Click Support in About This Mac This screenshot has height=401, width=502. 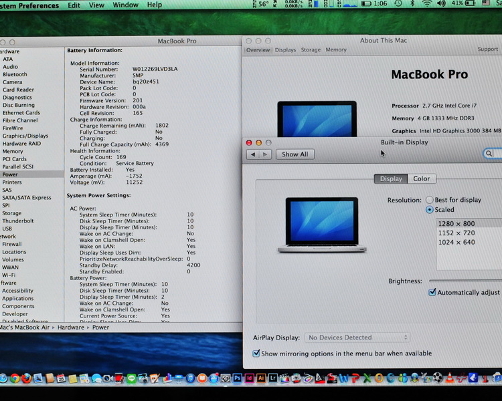[487, 49]
